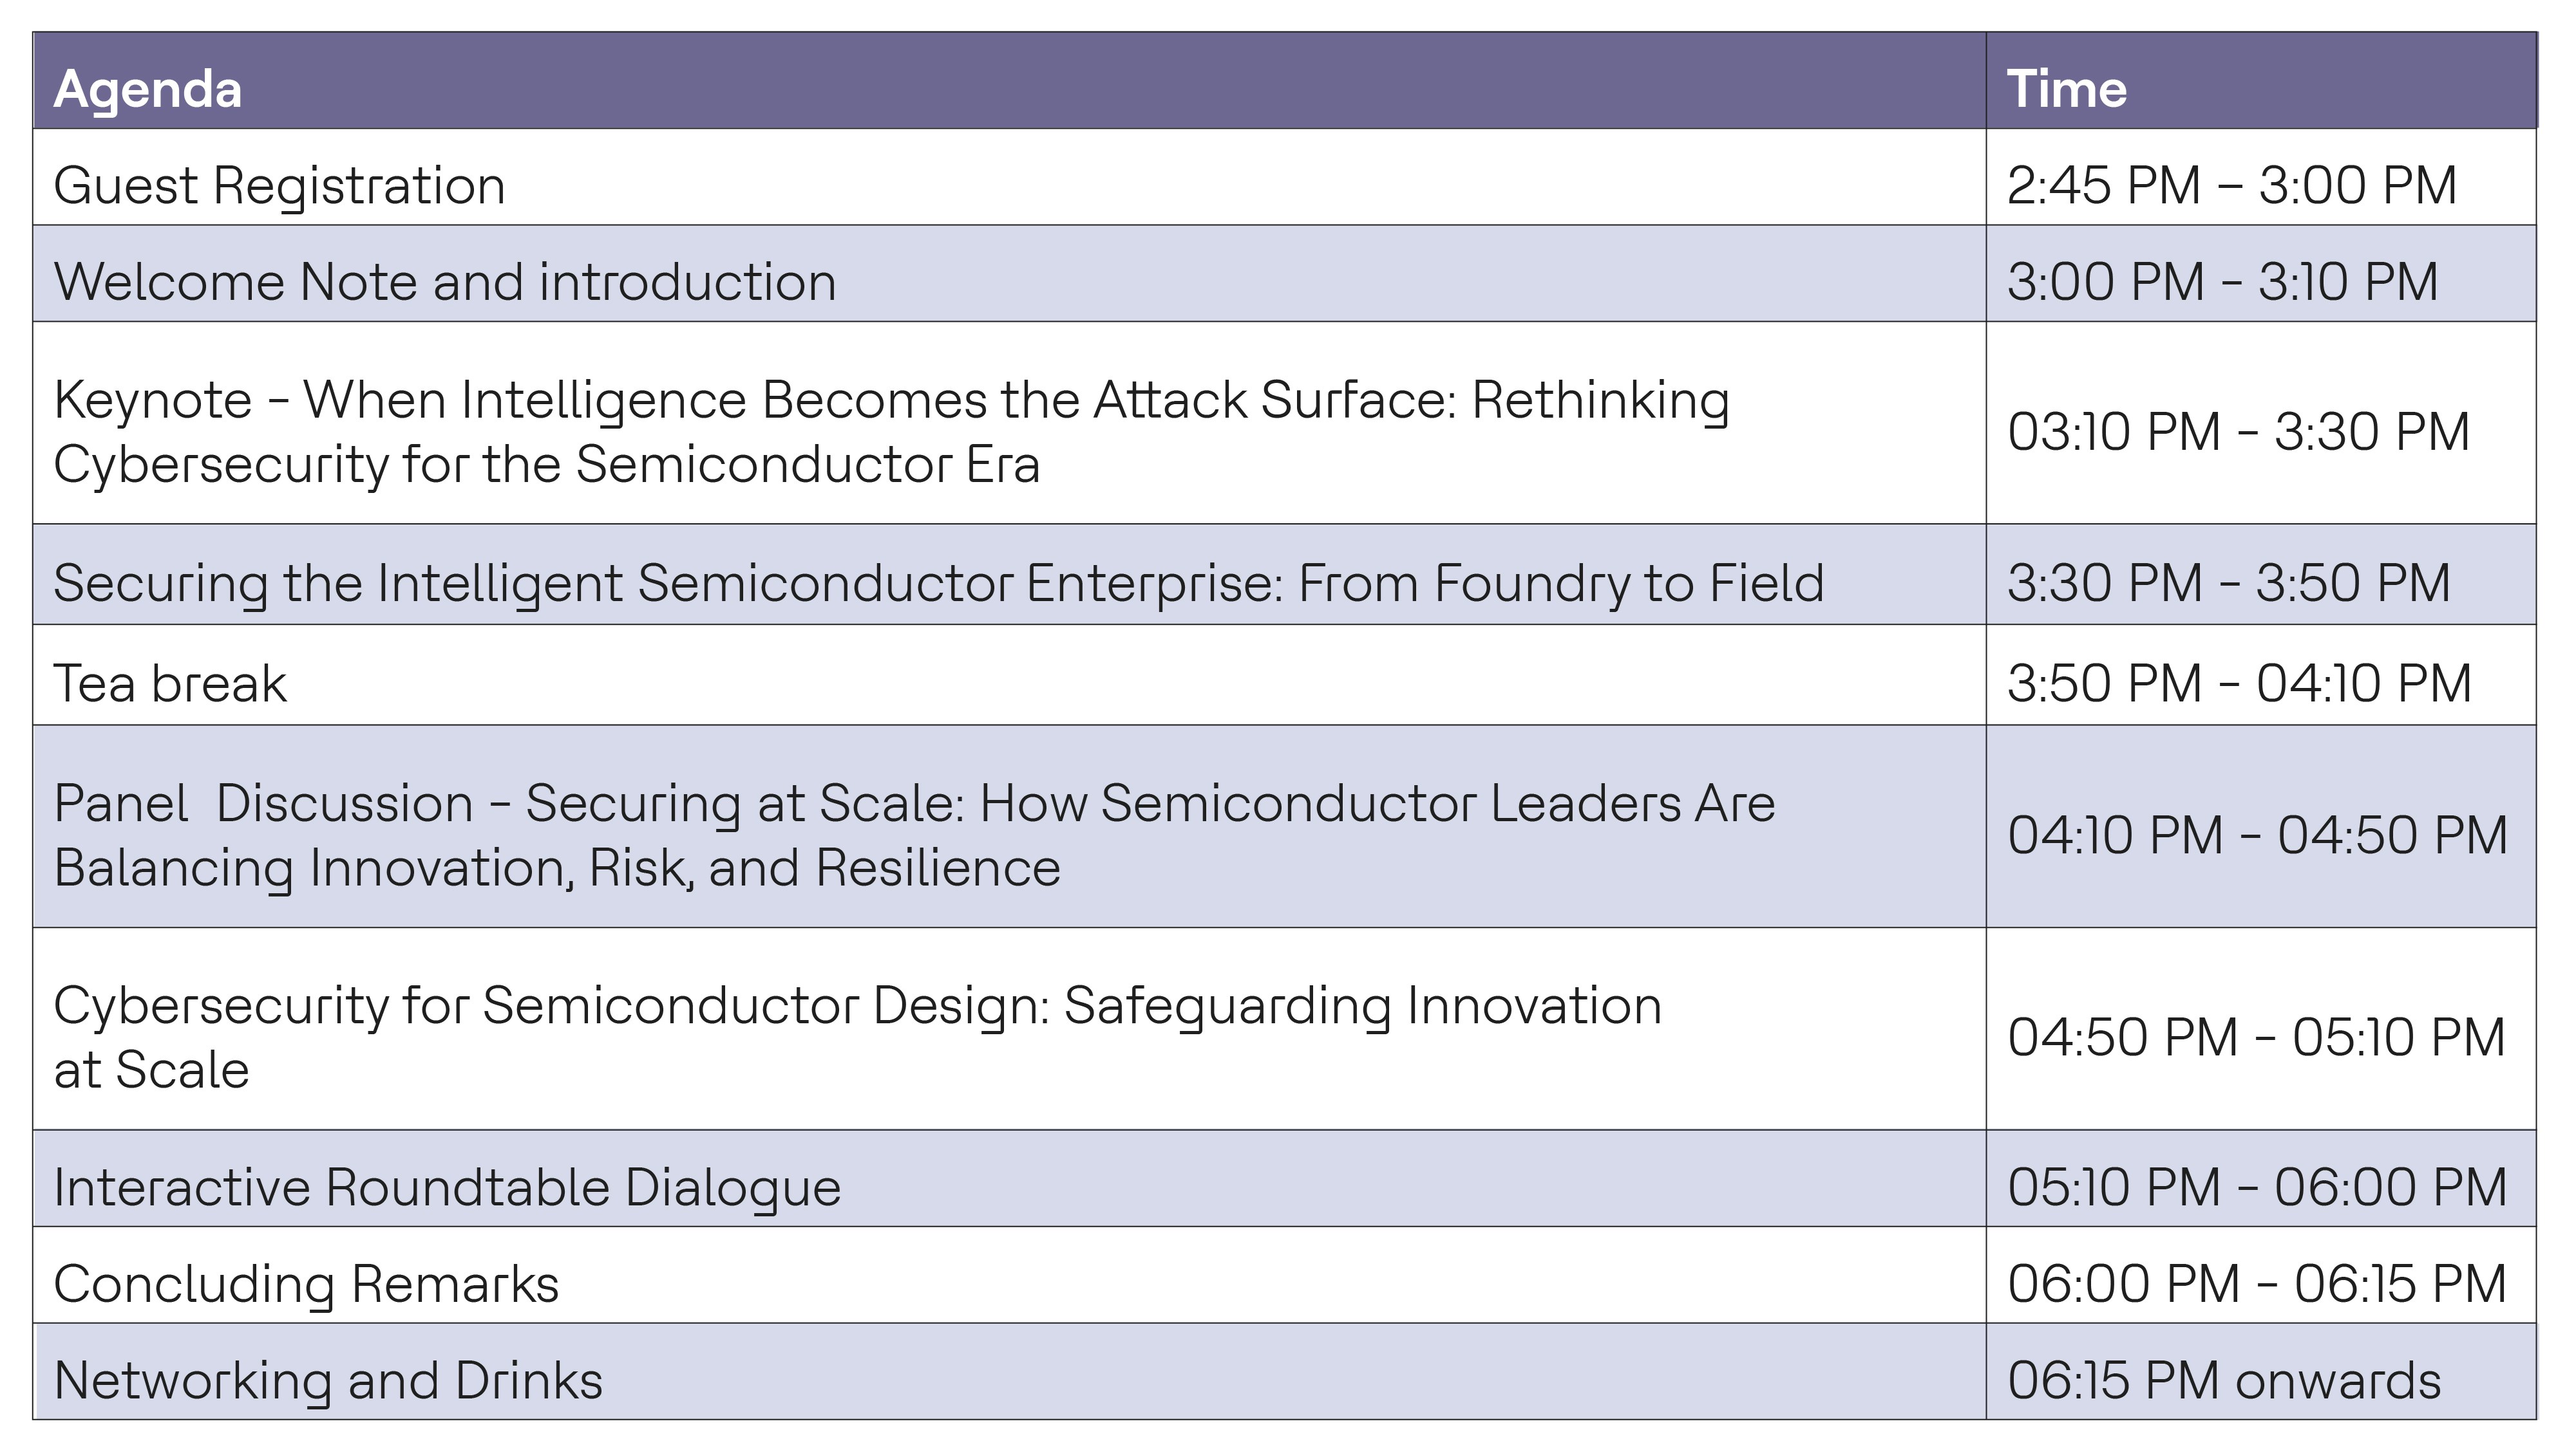Click the 3:50 PM - 04:10 PM time
Image resolution: width=2576 pixels, height=1448 pixels.
click(2239, 683)
